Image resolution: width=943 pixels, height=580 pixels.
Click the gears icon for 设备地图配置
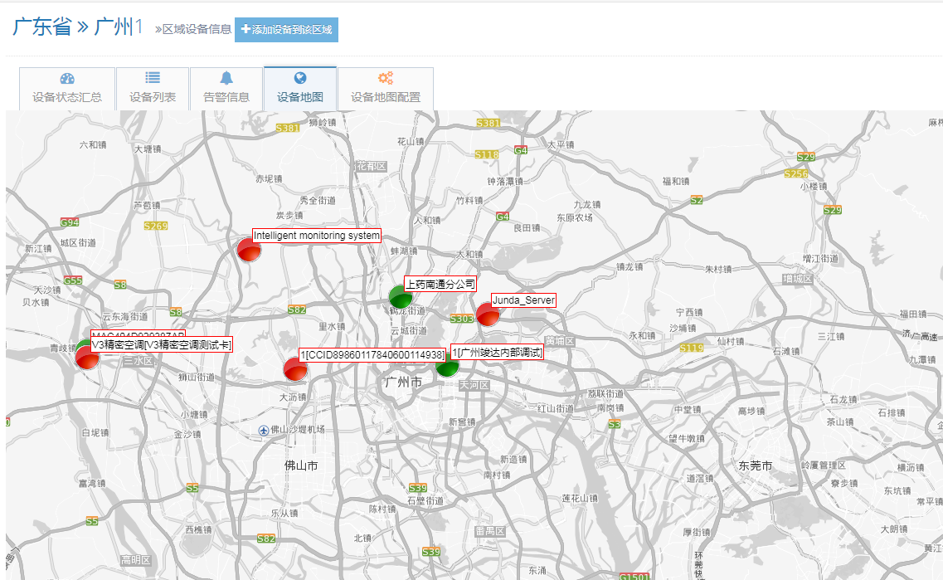[x=385, y=78]
